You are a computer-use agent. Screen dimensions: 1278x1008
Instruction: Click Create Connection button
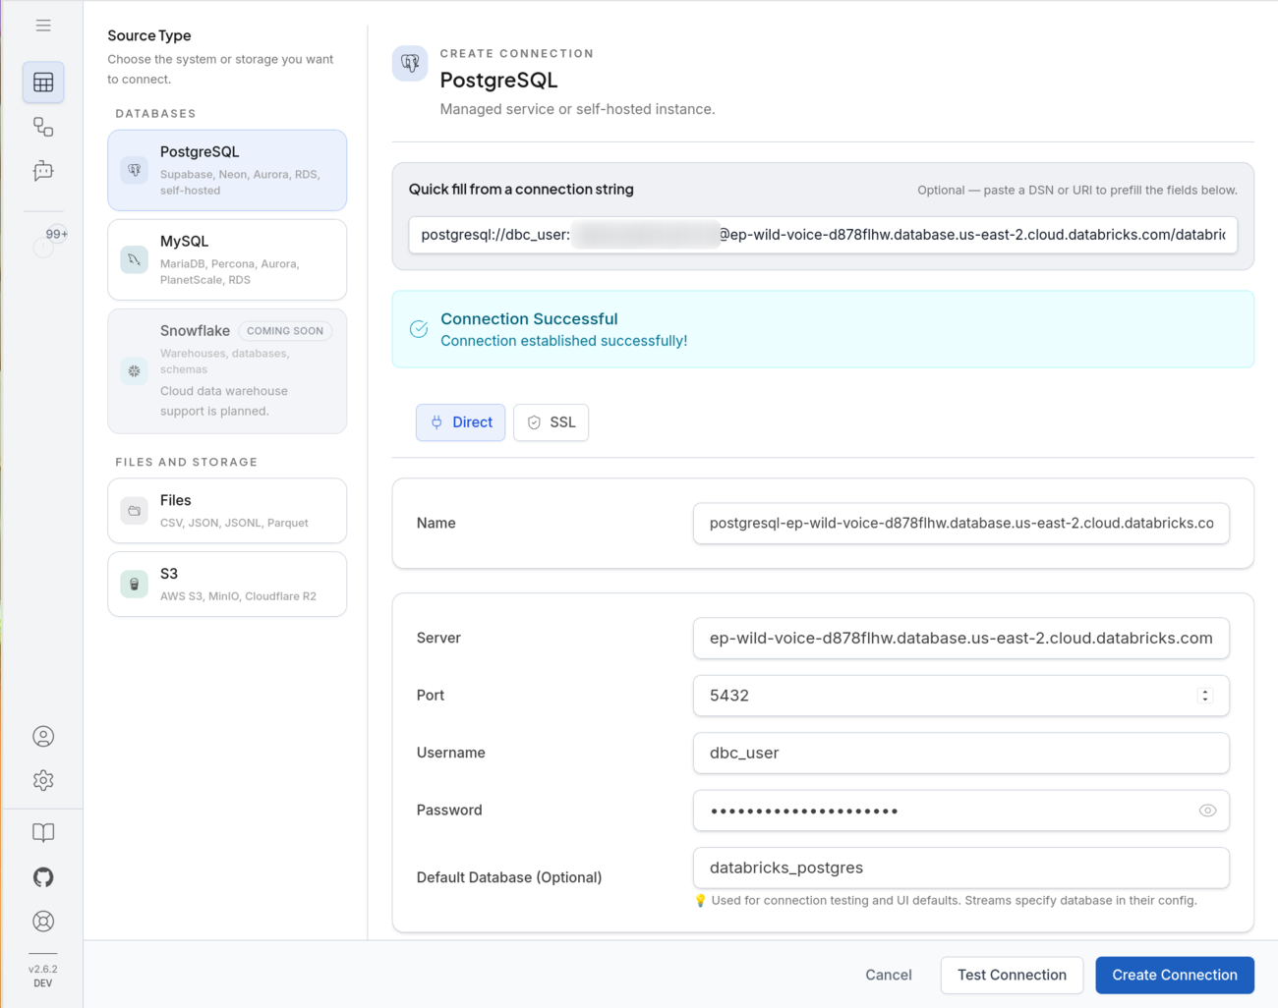(x=1175, y=975)
